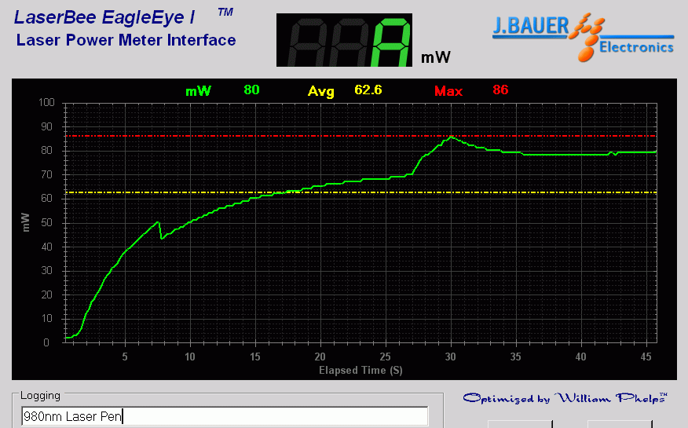Click the LaserBee EagleEye I title
Image resolution: width=688 pixels, height=428 pixels.
coord(105,16)
